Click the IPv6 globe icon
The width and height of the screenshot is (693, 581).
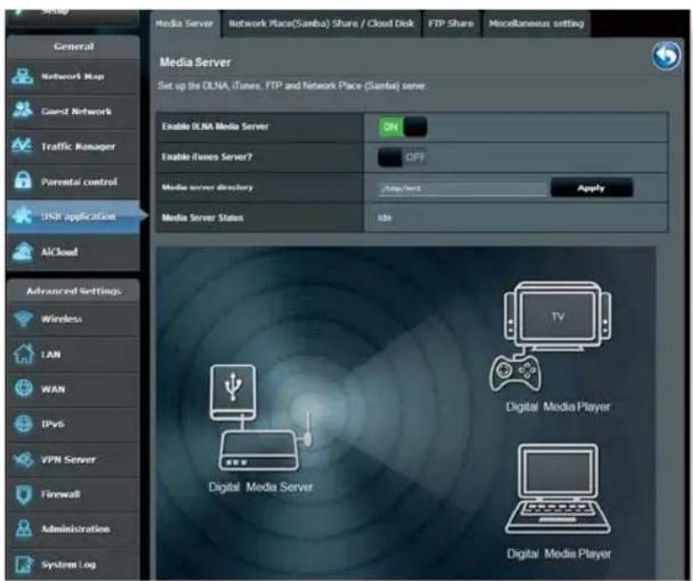[23, 424]
